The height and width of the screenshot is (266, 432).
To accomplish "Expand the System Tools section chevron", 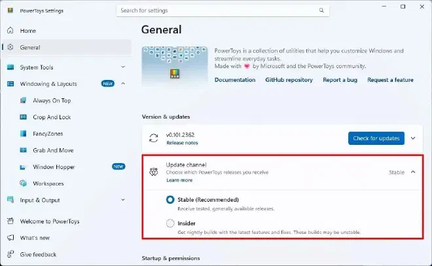I will coord(123,67).
